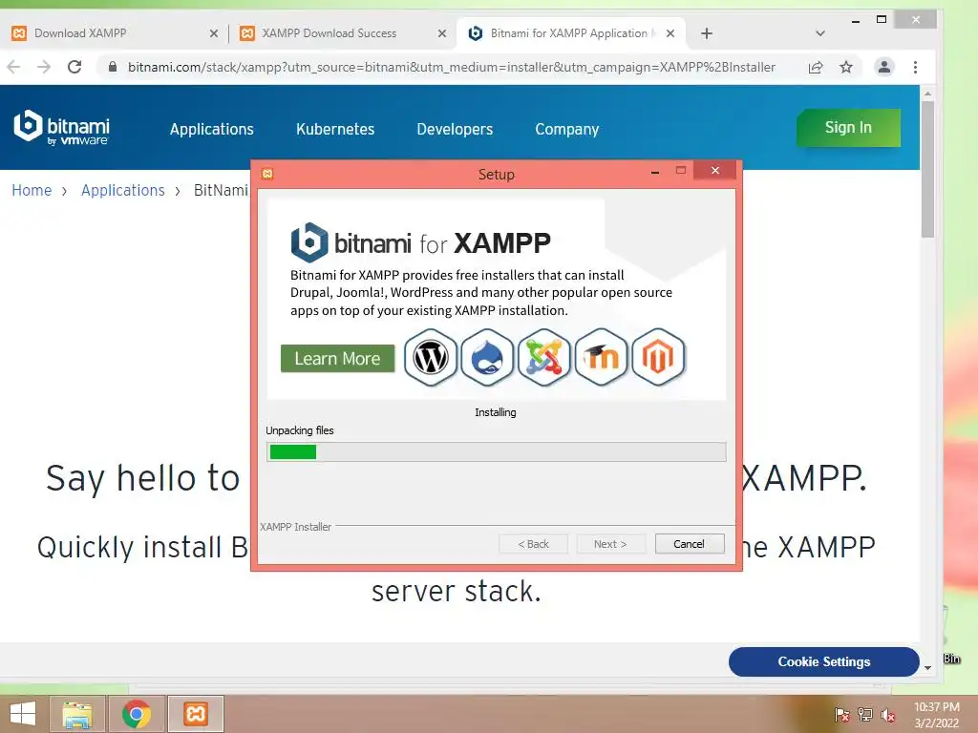Close the Download XAMPP tab
The height and width of the screenshot is (733, 978).
214,33
